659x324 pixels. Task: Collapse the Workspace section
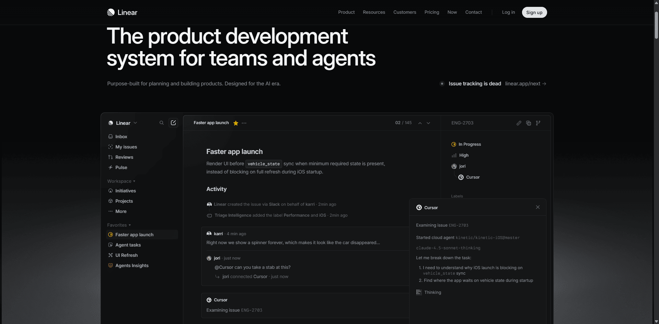121,181
